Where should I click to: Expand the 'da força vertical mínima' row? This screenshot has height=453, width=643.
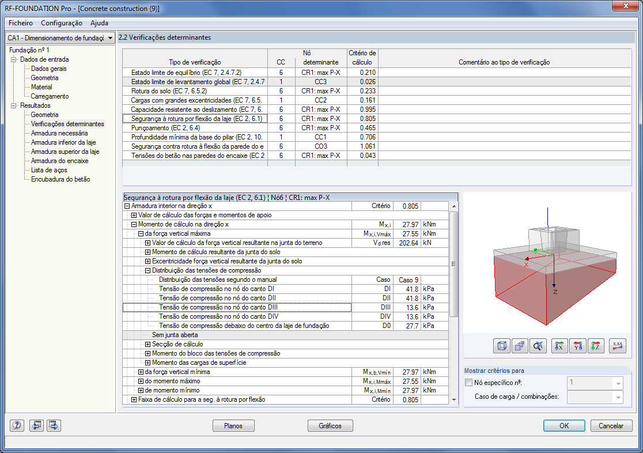(141, 372)
